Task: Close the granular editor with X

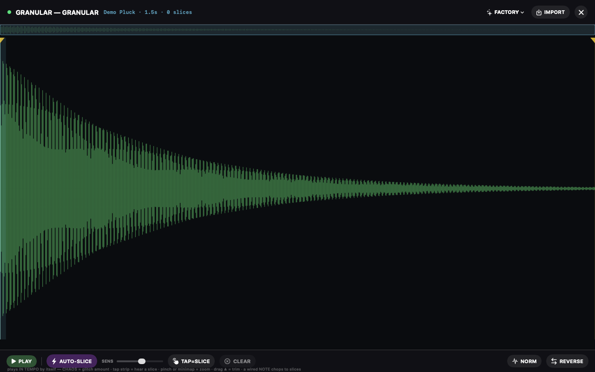Action: pos(581,13)
